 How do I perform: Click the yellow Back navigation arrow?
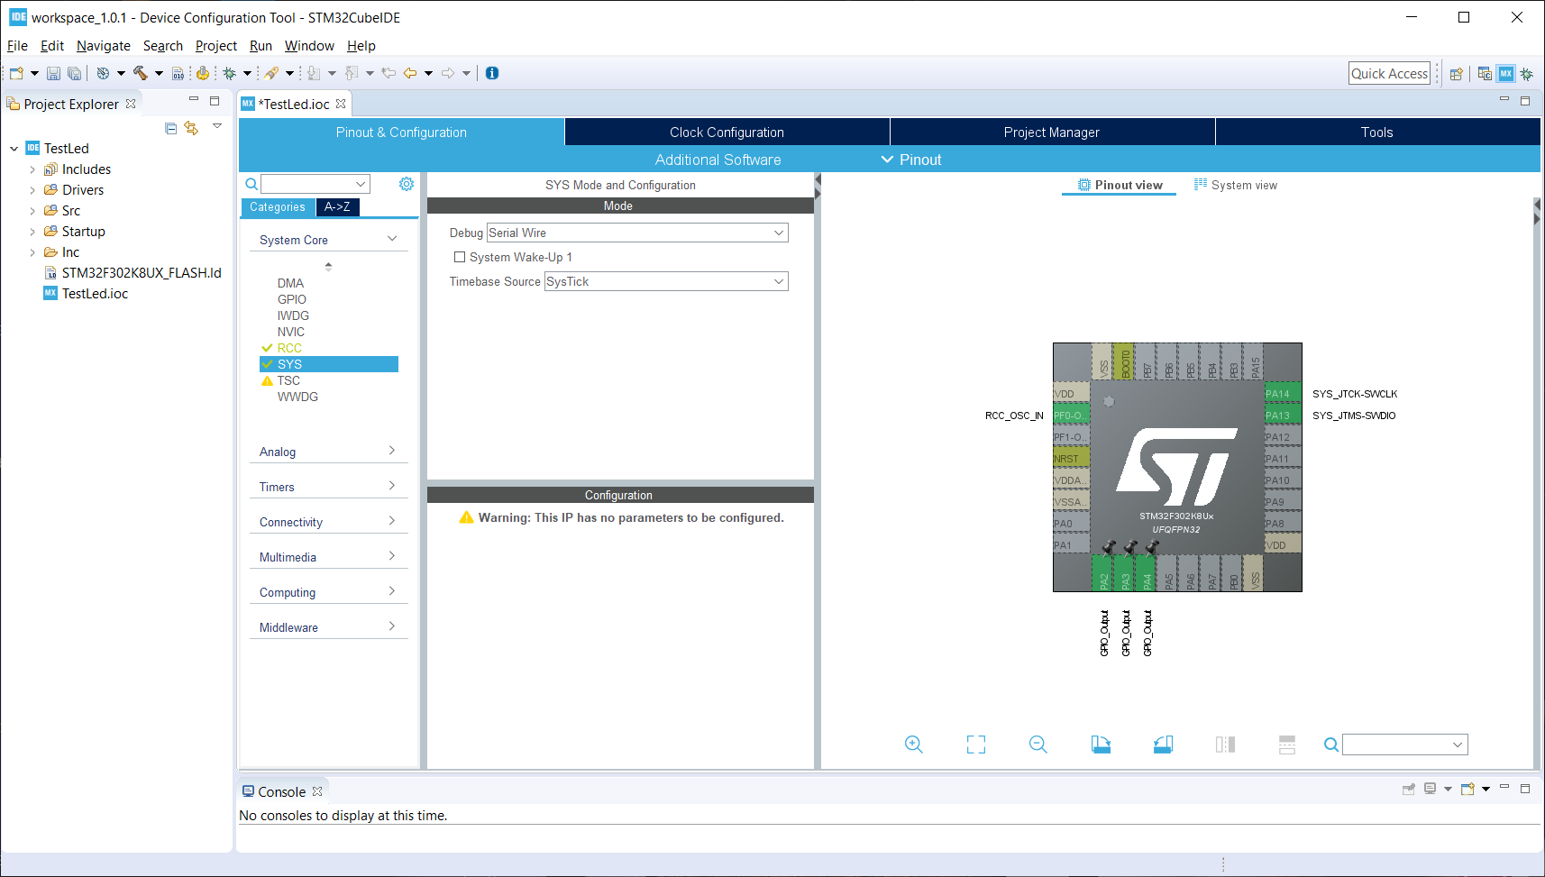(x=410, y=73)
